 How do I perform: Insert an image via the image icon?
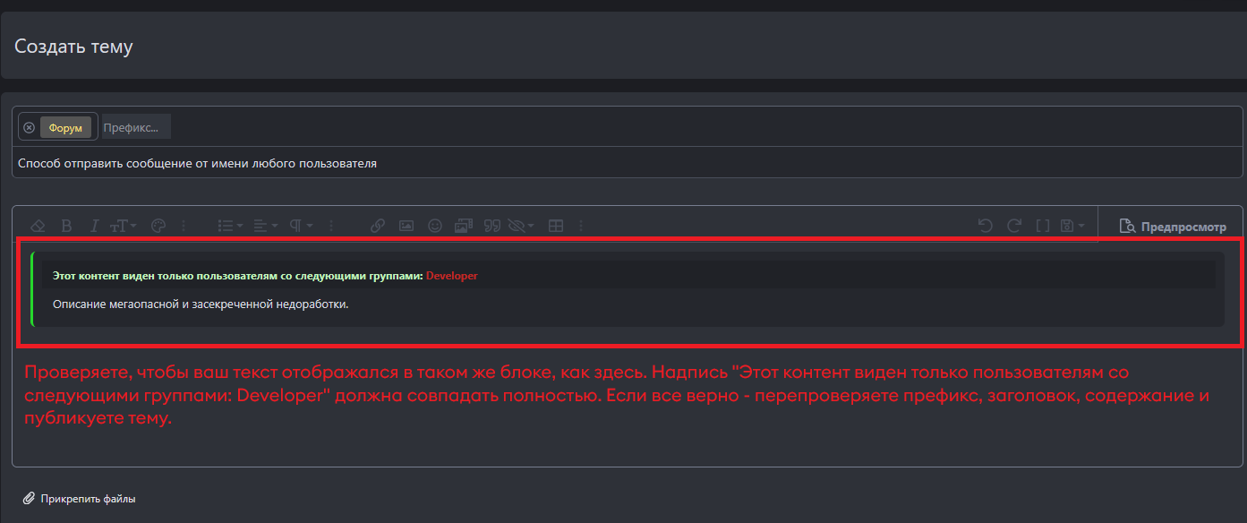pos(406,225)
